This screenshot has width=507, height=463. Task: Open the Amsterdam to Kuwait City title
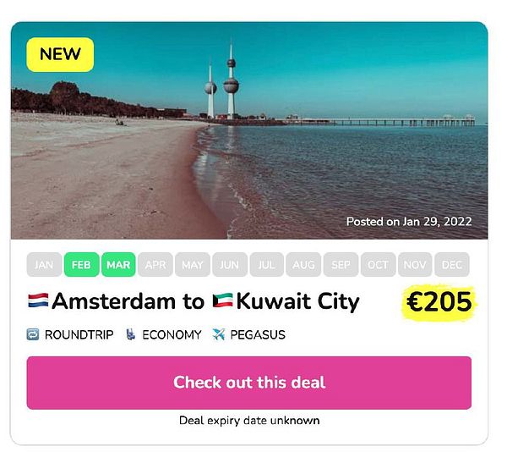click(x=194, y=301)
